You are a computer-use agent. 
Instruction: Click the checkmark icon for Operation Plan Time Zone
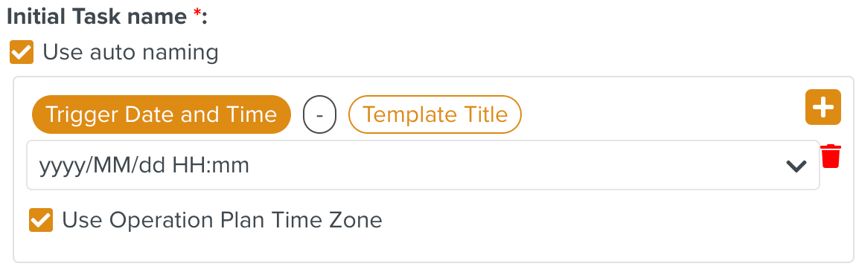click(41, 220)
